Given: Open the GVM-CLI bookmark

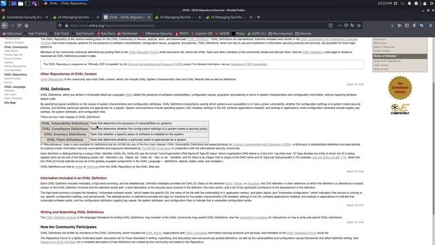Looking at the screenshot, I should pyautogui.click(x=257, y=33).
